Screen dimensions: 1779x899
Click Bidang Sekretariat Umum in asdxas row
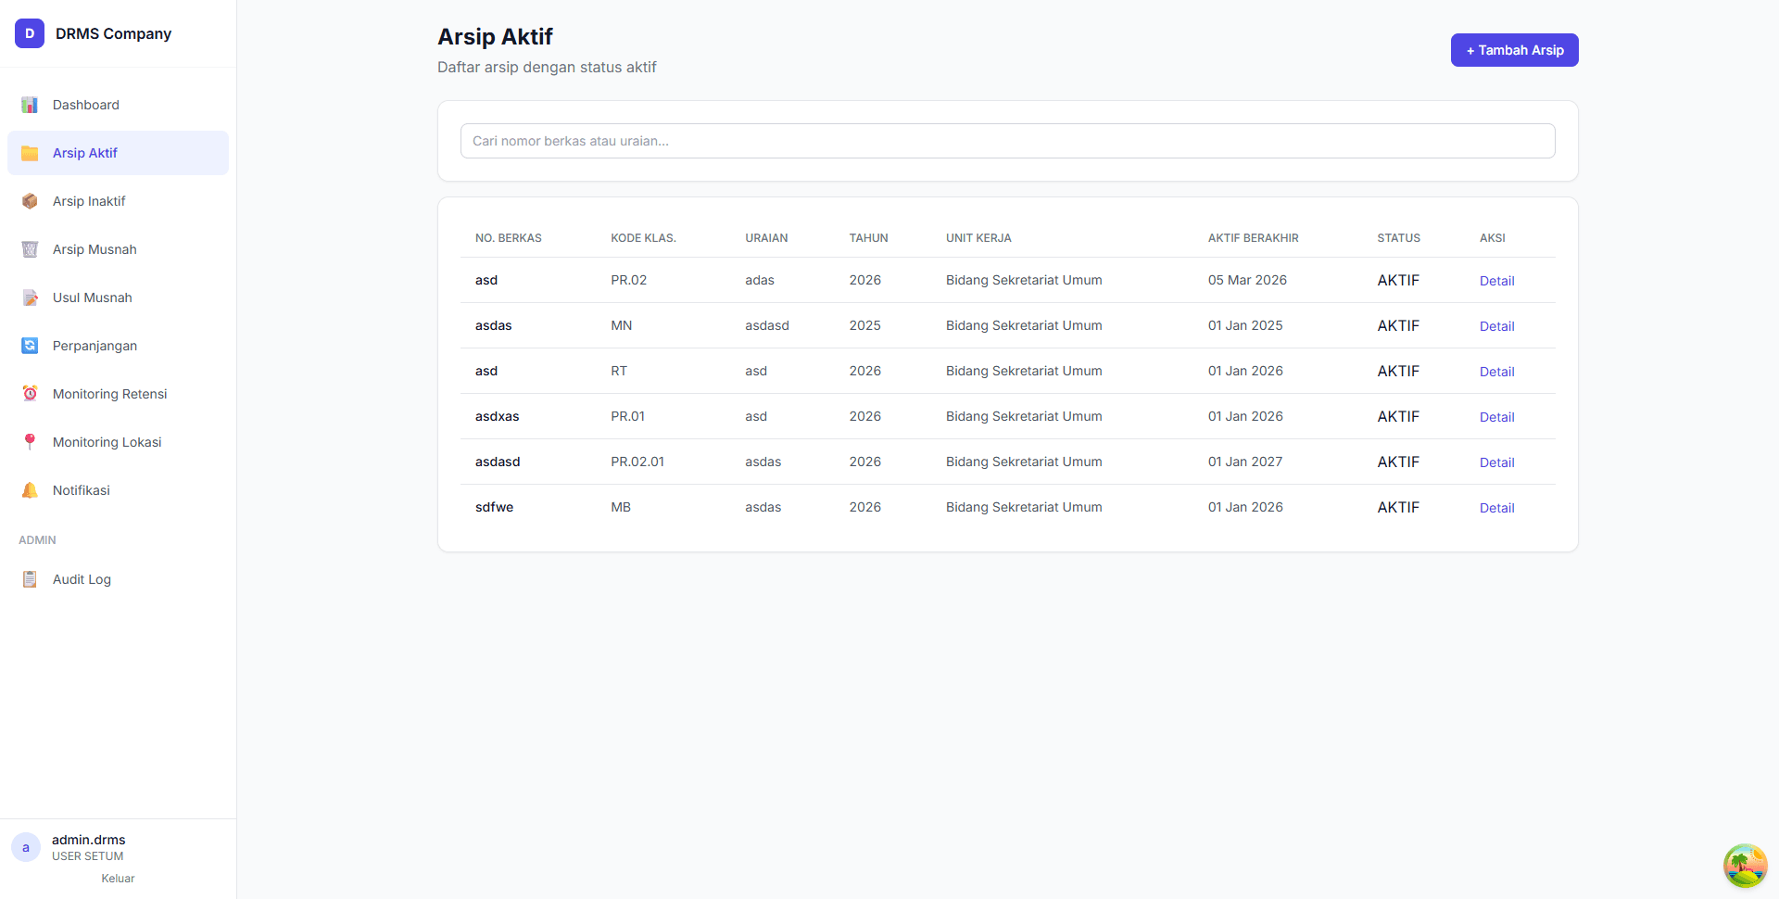[x=1024, y=416]
